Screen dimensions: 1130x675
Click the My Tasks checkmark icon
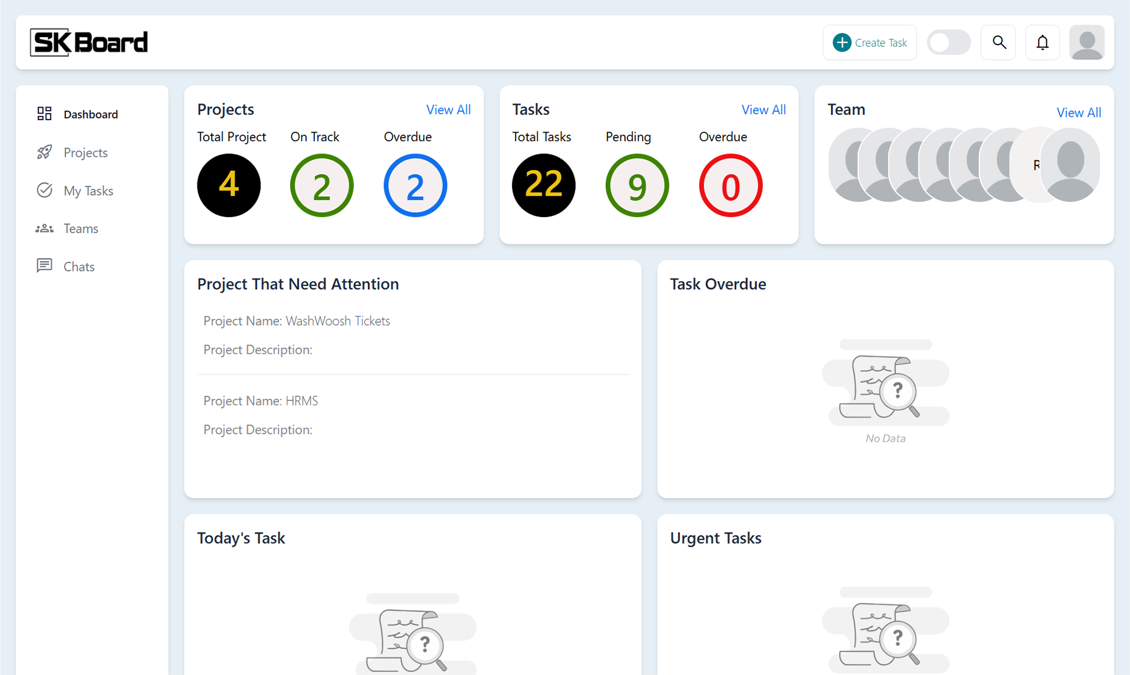(x=44, y=191)
